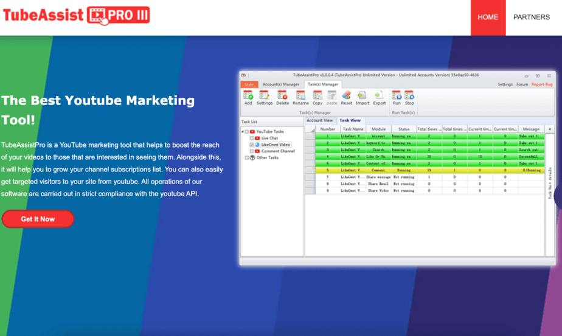Sort by the Number column header
Image resolution: width=562 pixels, height=336 pixels.
pyautogui.click(x=328, y=129)
